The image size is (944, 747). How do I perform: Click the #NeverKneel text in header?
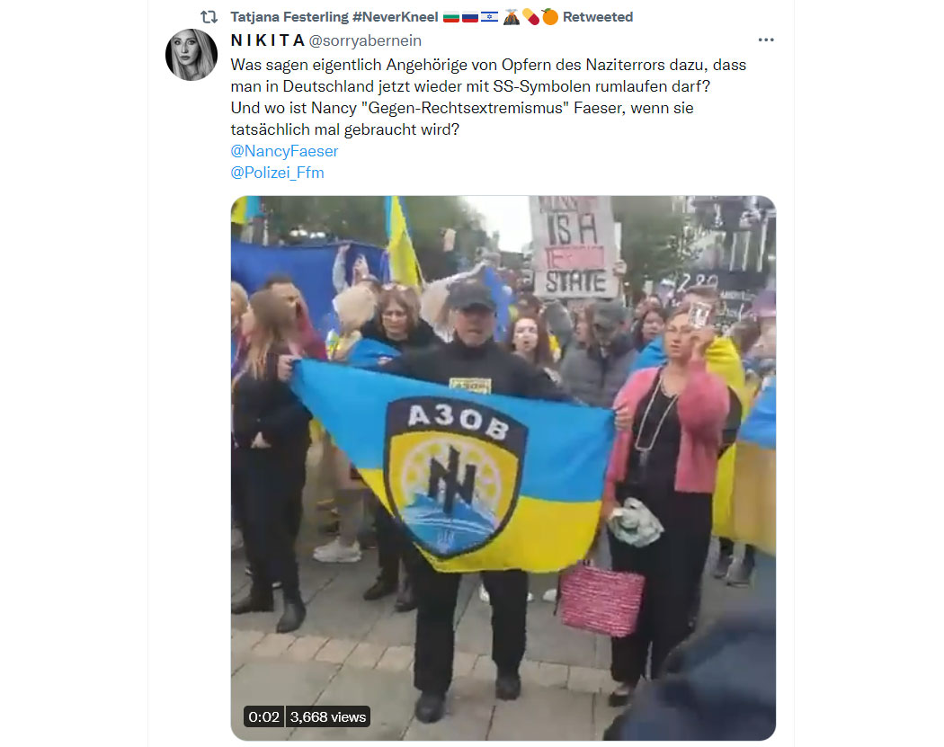[x=395, y=17]
